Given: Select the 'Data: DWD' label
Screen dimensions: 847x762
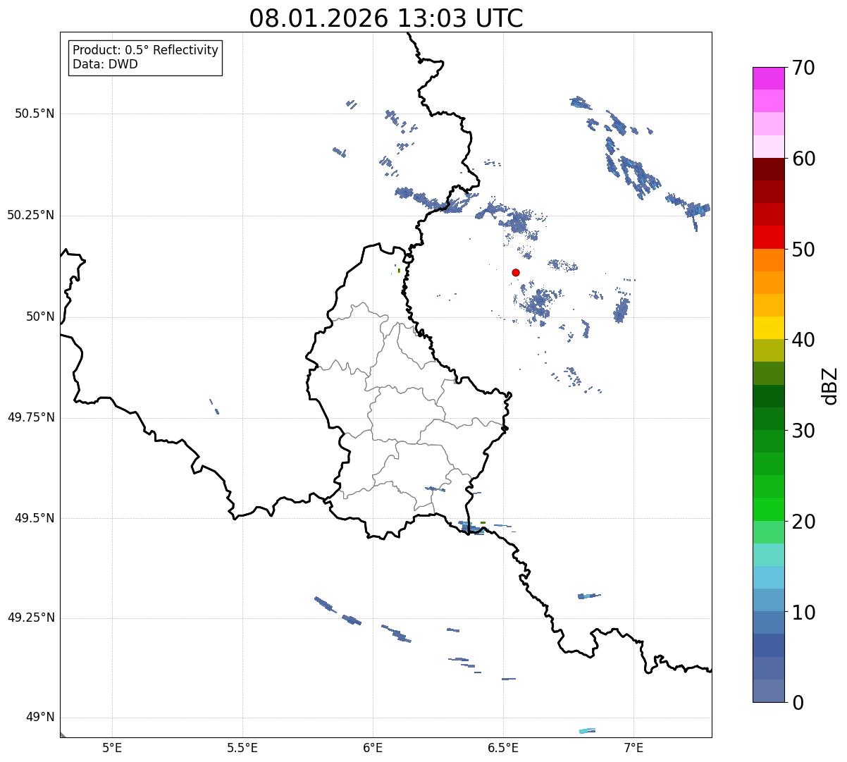Looking at the screenshot, I should (106, 64).
